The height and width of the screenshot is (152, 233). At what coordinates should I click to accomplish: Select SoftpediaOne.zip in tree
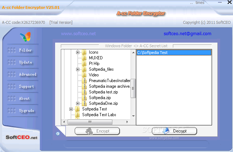pos(104,103)
